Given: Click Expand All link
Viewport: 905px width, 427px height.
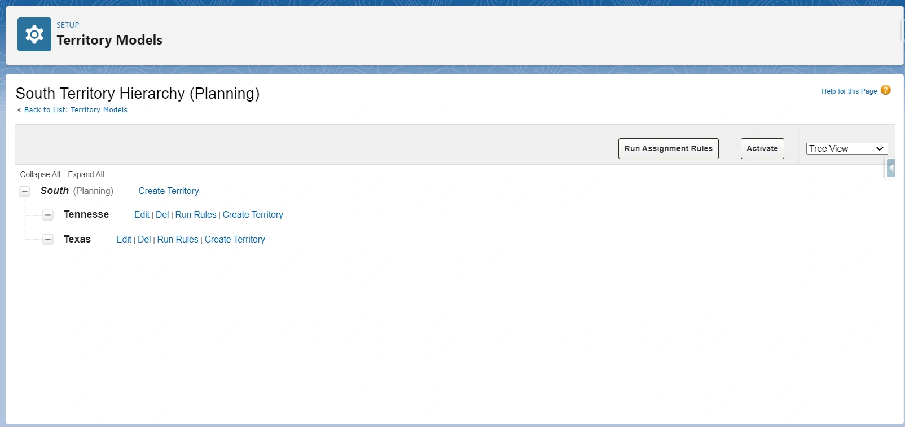Looking at the screenshot, I should coord(86,174).
